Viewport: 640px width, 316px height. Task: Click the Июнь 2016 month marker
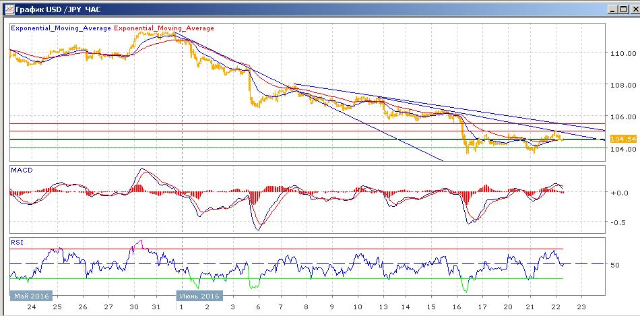[x=199, y=296]
